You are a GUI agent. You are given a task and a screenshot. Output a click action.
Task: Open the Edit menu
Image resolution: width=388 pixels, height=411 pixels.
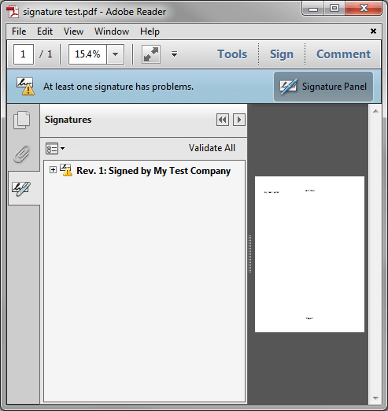click(x=45, y=31)
